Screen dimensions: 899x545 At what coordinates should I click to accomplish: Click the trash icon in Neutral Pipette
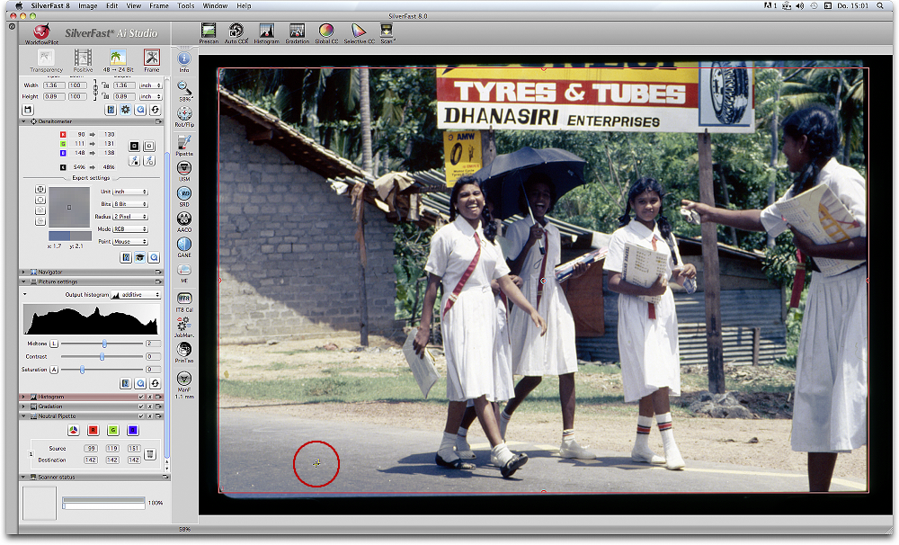[x=151, y=454]
